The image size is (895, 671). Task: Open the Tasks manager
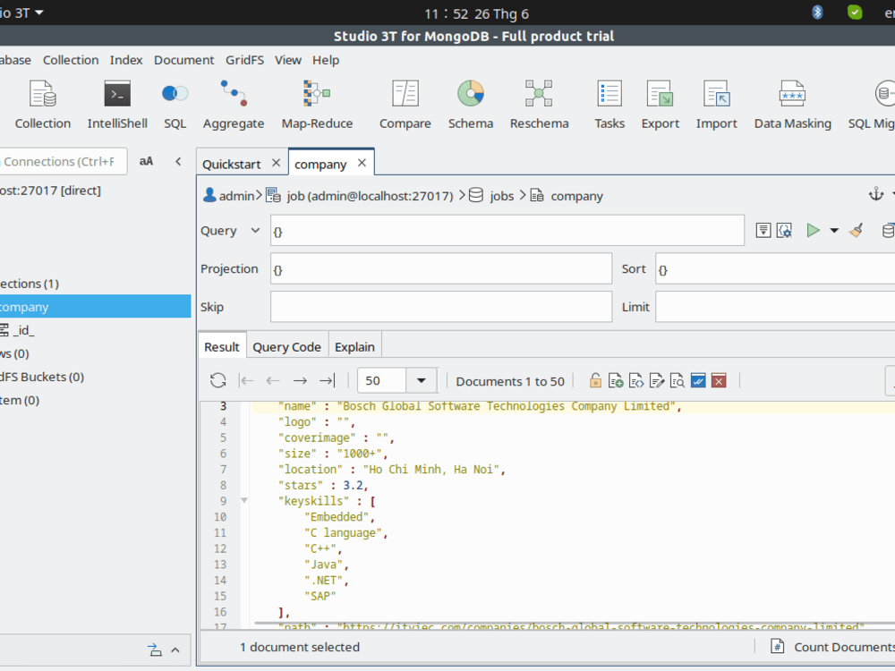pos(609,105)
